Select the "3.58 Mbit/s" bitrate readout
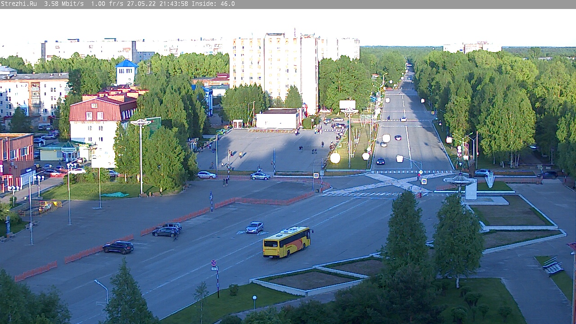 pos(64,4)
